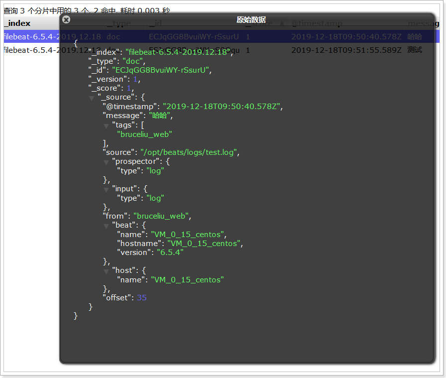Collapse the "host" object node
The height and width of the screenshot is (378, 446).
106,271
